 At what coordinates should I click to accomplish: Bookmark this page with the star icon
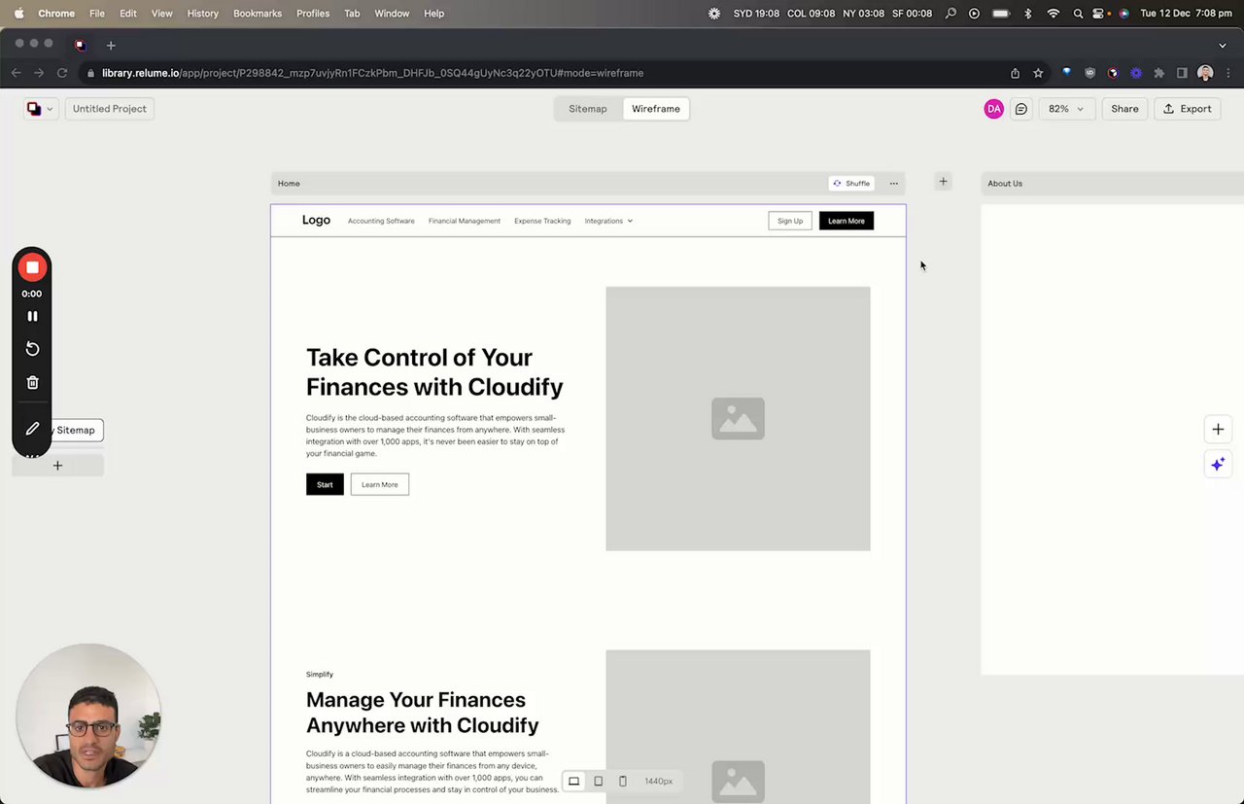(x=1038, y=73)
